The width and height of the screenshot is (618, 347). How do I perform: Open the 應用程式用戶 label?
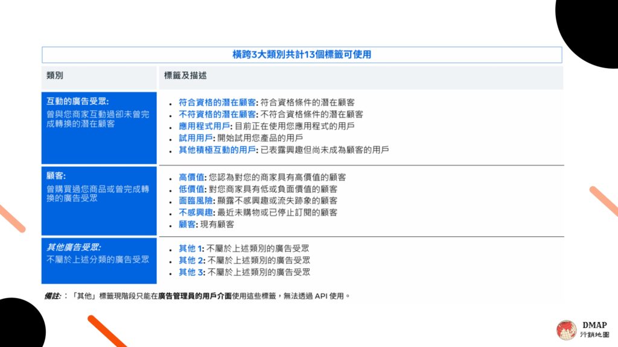pyautogui.click(x=204, y=127)
